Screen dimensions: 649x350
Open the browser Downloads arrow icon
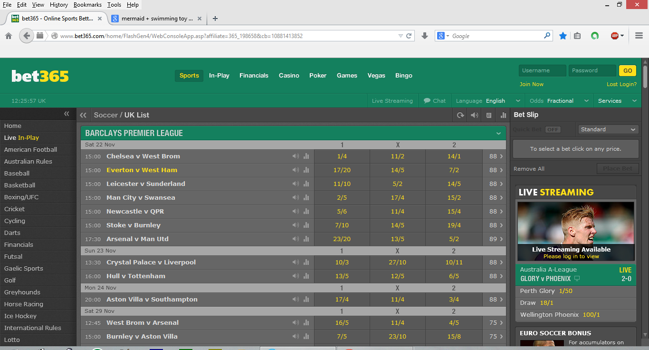click(x=425, y=36)
